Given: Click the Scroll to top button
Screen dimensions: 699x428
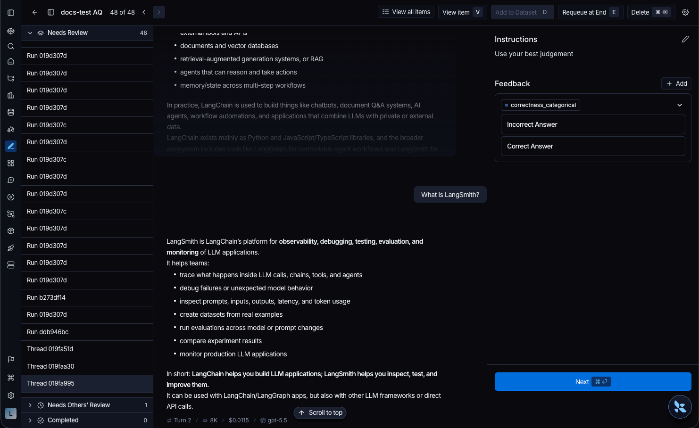Looking at the screenshot, I should [320, 413].
